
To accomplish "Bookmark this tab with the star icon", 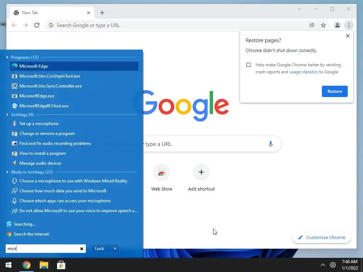I will coord(323,25).
